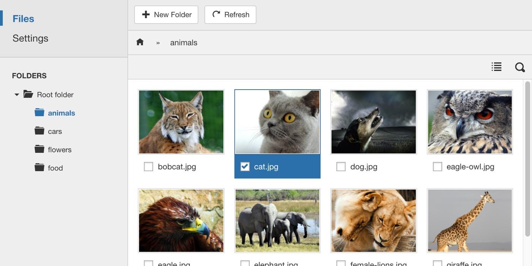Viewport: 532px width, 266px height.
Task: Click the home icon in breadcrumb
Action: (x=140, y=42)
